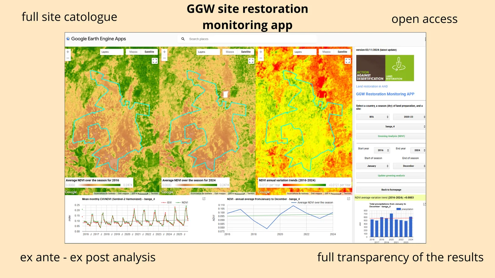Follow the Land restoration in AAD link

click(372, 86)
